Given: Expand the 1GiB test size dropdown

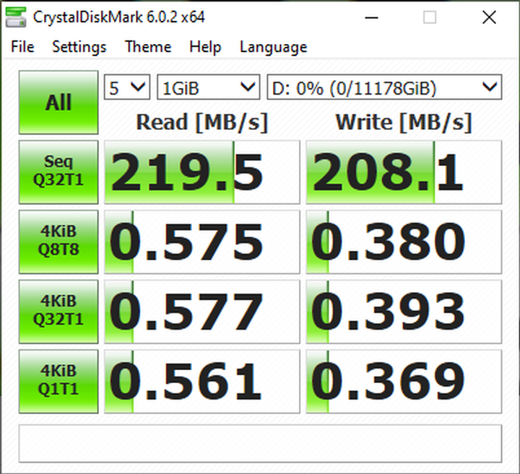Looking at the screenshot, I should [x=208, y=88].
